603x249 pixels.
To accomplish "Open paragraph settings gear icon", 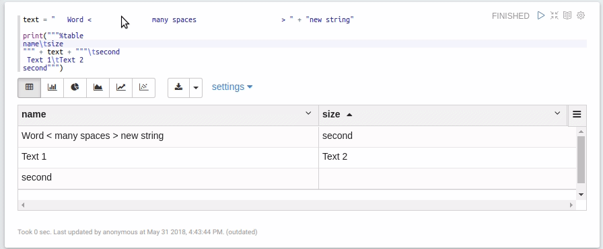I will tap(581, 15).
